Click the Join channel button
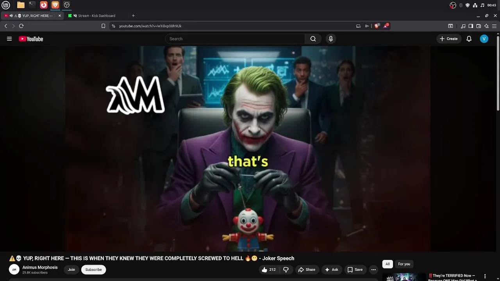This screenshot has height=281, width=500. click(71, 269)
